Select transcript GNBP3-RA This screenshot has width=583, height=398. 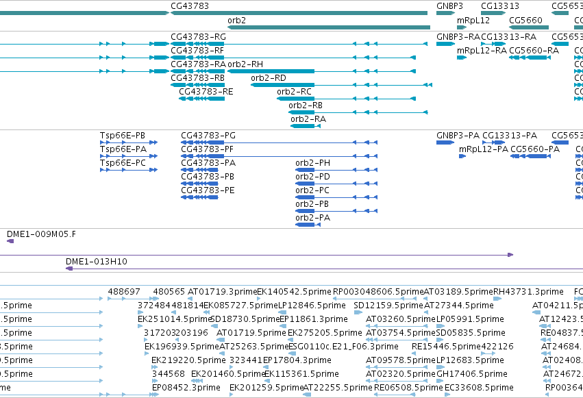tap(458, 37)
